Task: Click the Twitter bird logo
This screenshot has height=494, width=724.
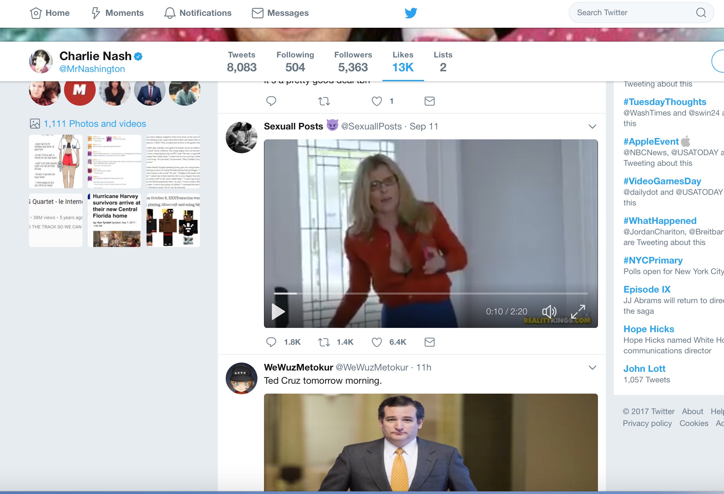Action: (411, 13)
